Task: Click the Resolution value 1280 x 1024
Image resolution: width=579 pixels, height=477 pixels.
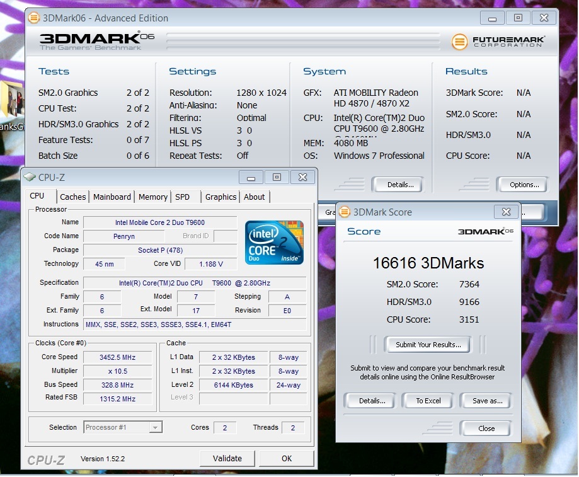Action: click(x=261, y=93)
